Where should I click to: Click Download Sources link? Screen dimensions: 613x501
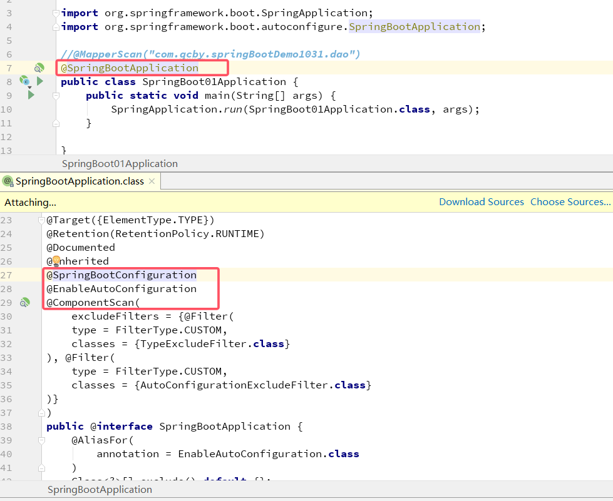pyautogui.click(x=482, y=202)
